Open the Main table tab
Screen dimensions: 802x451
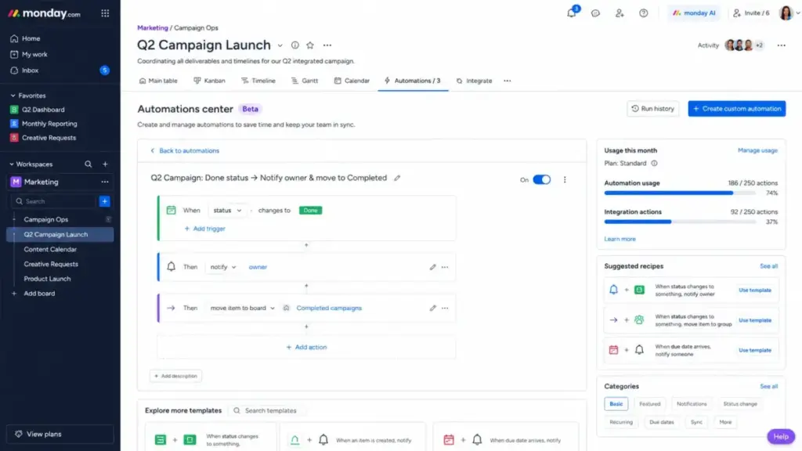[158, 81]
